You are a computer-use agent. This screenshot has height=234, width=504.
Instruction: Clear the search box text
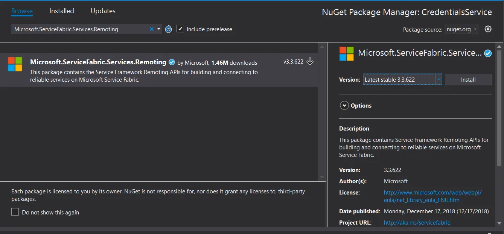(152, 29)
